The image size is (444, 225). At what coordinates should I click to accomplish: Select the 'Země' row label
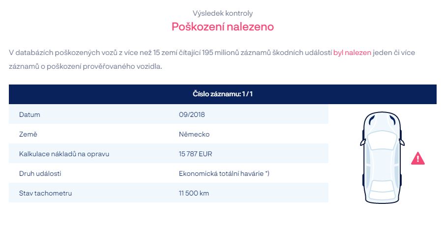pos(28,134)
